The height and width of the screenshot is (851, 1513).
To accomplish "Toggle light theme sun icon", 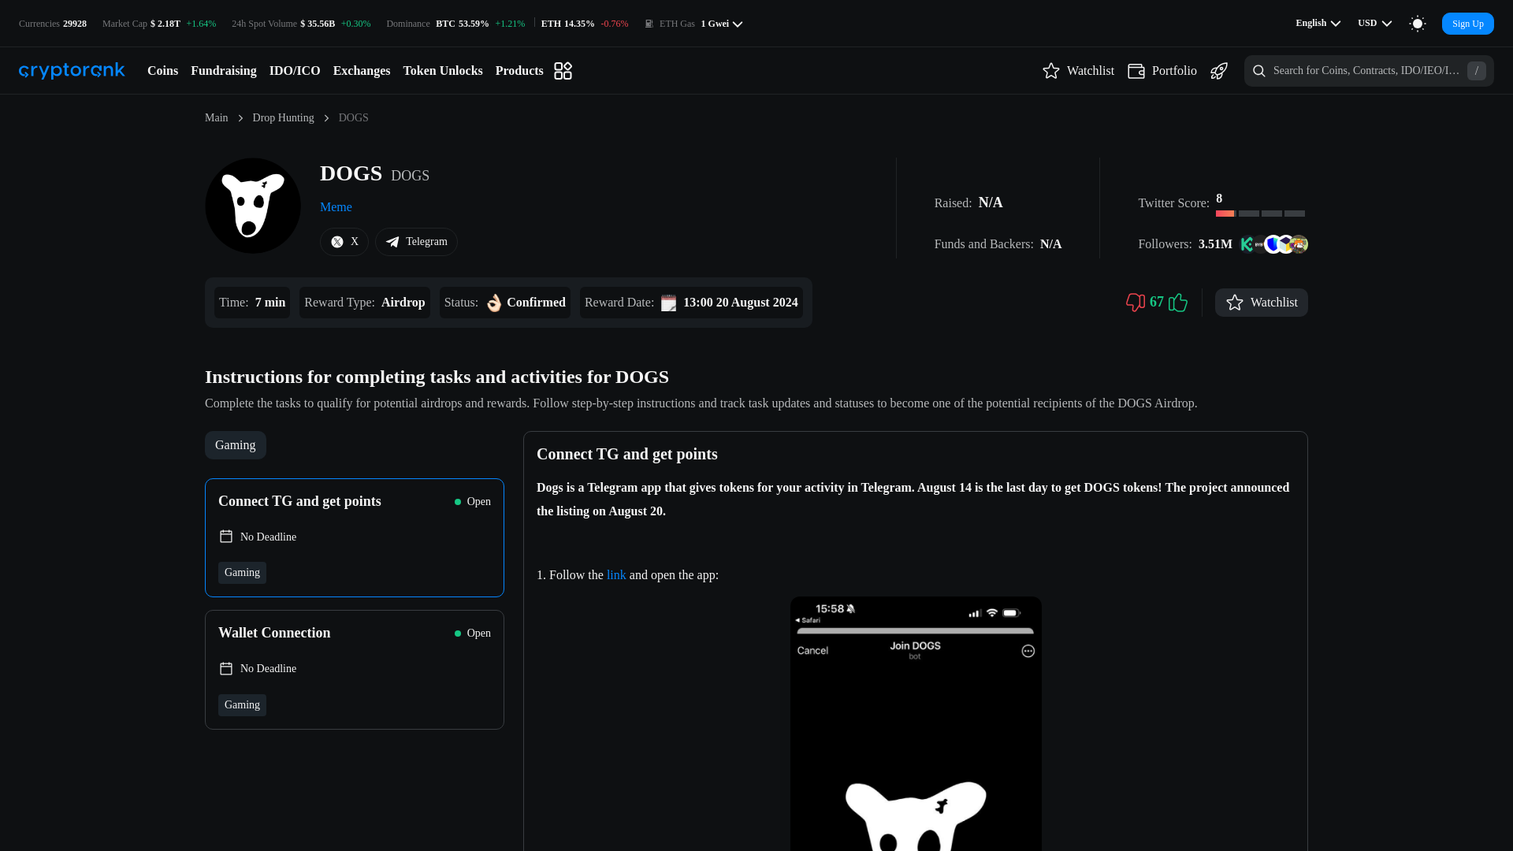I will point(1418,24).
